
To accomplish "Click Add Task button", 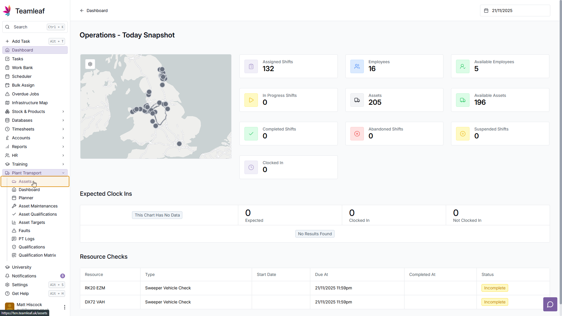I will [21, 41].
